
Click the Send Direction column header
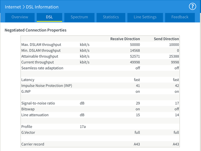[166, 39]
